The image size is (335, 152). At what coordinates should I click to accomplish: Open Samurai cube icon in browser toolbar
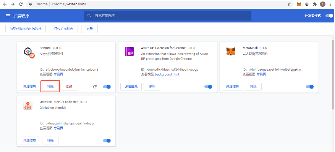(307, 4)
